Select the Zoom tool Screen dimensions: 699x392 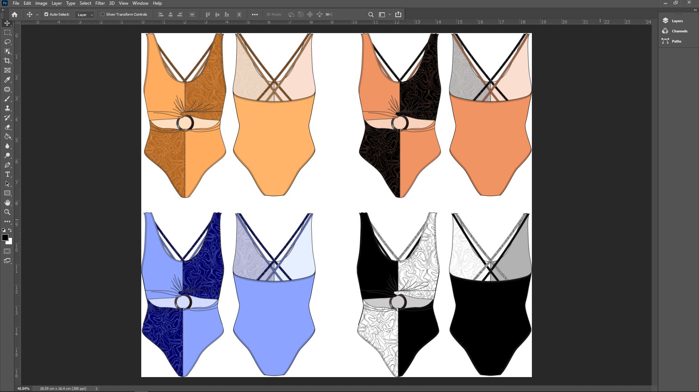(7, 212)
